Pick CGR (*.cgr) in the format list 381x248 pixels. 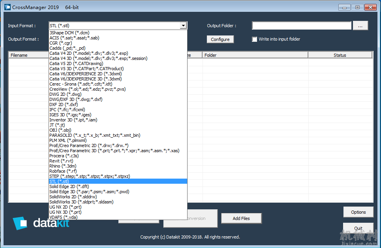[118, 43]
